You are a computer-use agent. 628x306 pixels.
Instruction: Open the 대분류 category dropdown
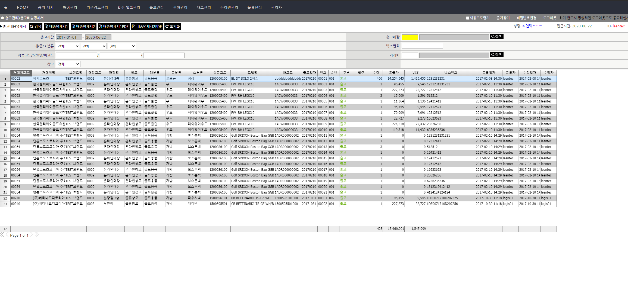click(x=68, y=46)
